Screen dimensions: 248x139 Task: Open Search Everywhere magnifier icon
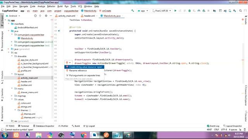click(240, 11)
